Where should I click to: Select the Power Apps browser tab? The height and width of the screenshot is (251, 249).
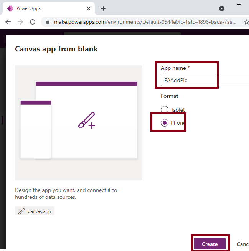coord(48,8)
